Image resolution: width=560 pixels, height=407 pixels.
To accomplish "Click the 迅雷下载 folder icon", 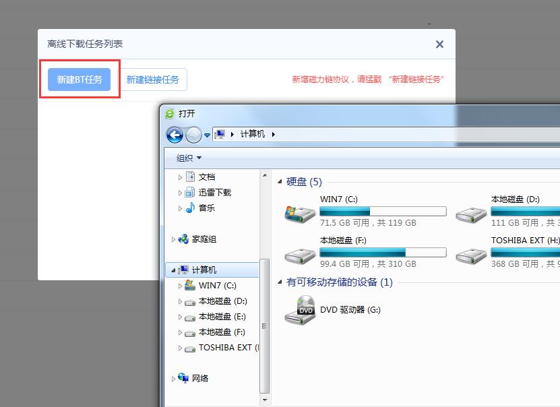I will (x=190, y=193).
